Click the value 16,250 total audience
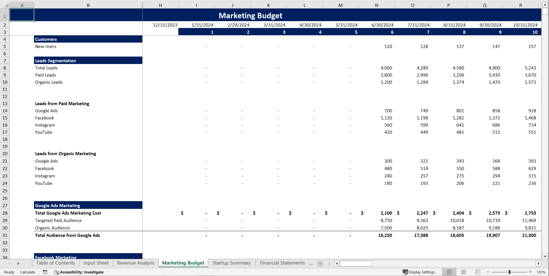549x276 pixels. tap(385, 235)
